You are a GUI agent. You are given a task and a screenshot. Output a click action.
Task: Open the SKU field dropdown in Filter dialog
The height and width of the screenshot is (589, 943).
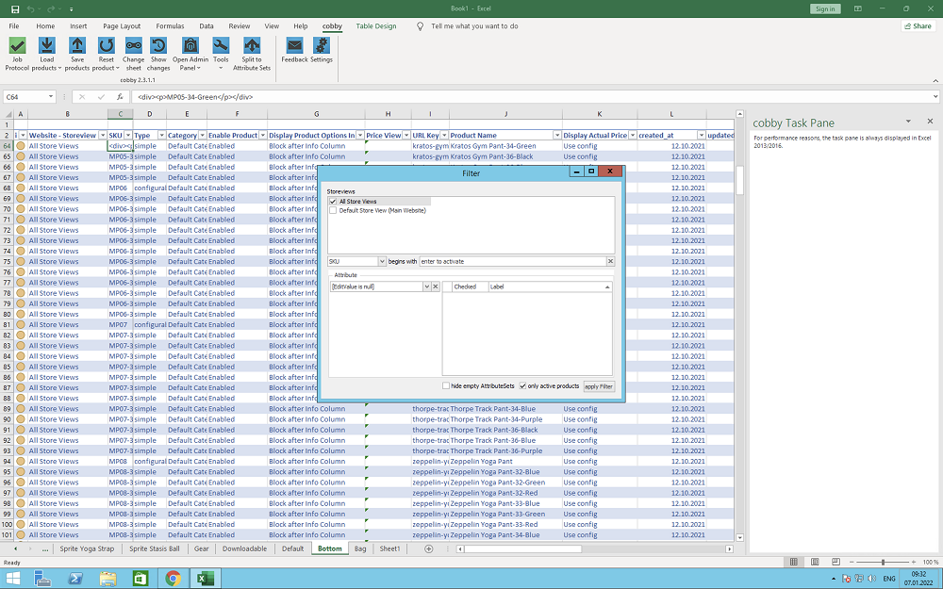click(382, 261)
